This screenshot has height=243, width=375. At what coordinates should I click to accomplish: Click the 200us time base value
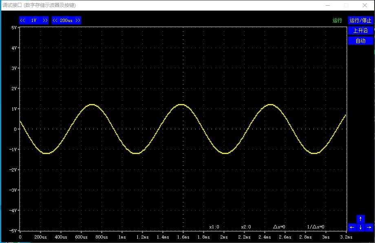[x=66, y=20]
